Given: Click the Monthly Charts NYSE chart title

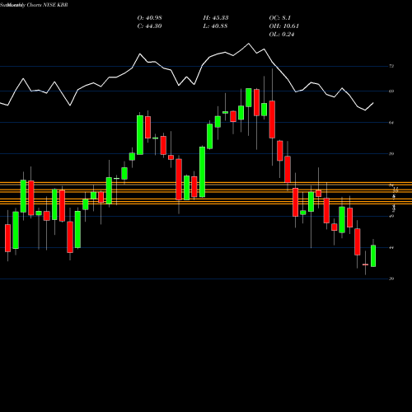Looking at the screenshot, I should (x=34, y=5).
